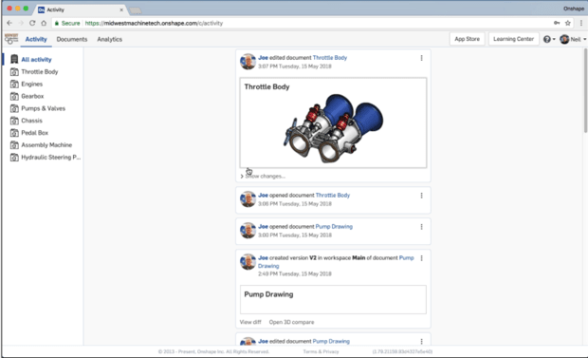Screen dimensions: 588x358
Task: Click Terms & Privacy footer link
Action: pos(321,351)
